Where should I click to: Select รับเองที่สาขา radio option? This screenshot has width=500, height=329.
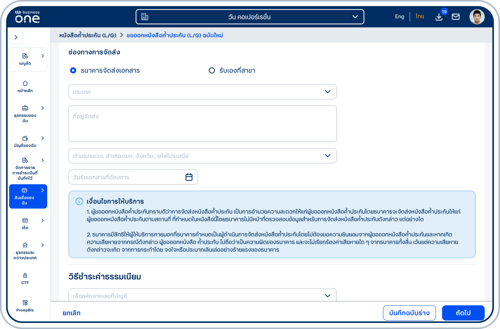(x=212, y=70)
